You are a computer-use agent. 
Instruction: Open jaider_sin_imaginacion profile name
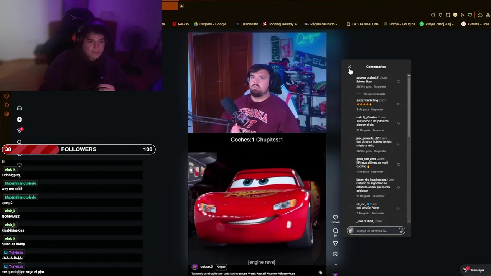(371, 180)
